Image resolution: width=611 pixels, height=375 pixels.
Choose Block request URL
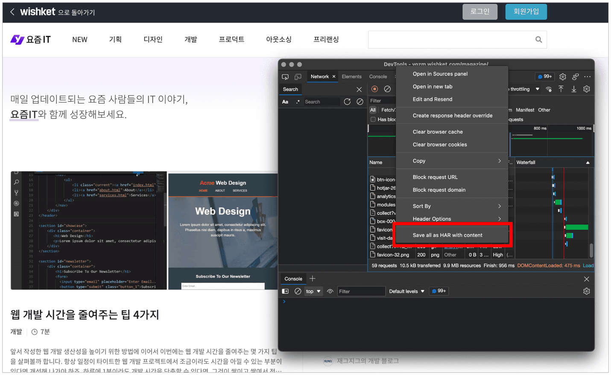452,177
